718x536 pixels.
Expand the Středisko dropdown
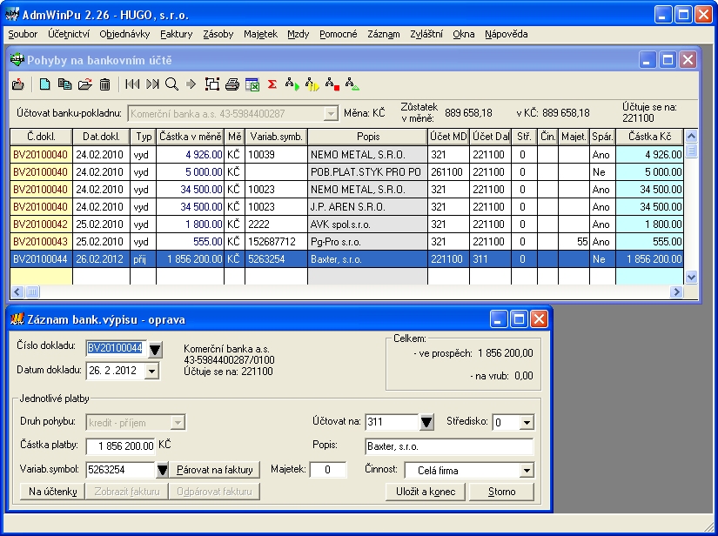(527, 423)
